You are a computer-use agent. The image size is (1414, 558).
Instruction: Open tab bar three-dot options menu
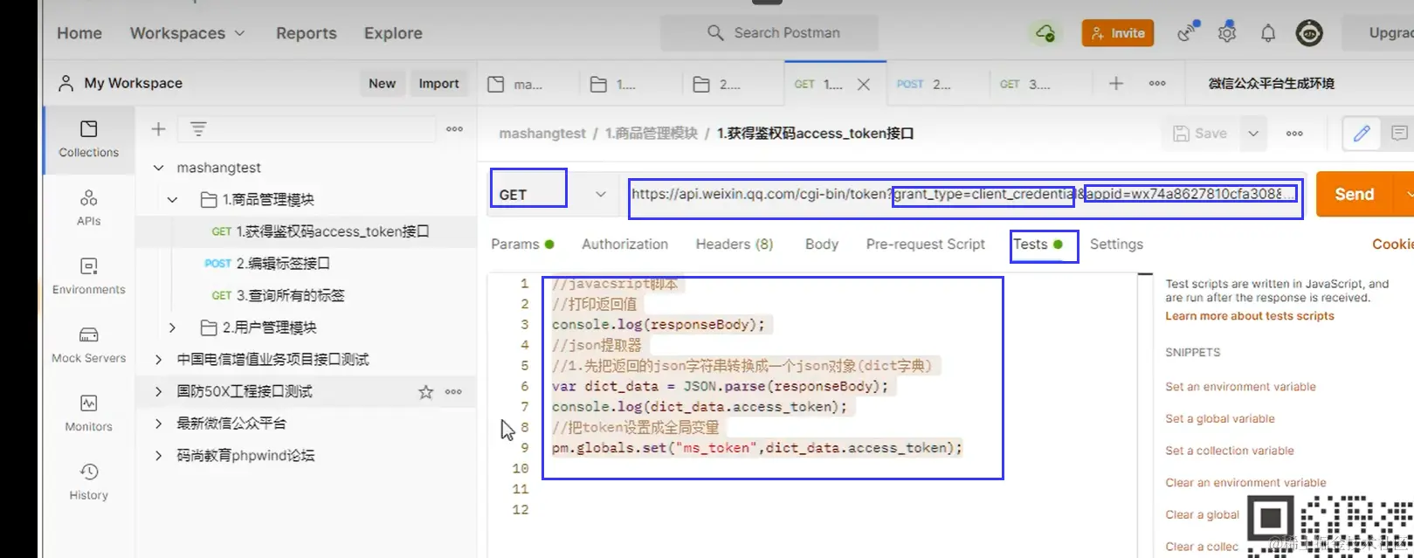[x=1157, y=84]
